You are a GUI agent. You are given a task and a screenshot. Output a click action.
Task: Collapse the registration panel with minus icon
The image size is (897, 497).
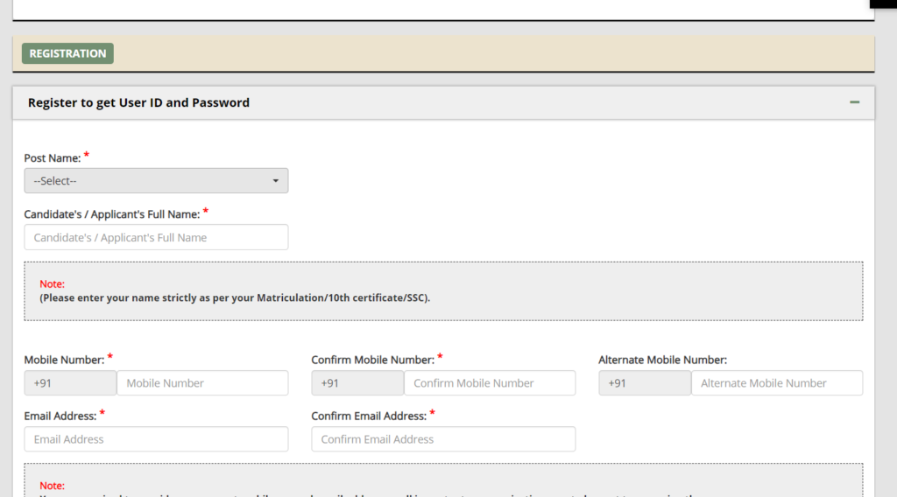854,102
